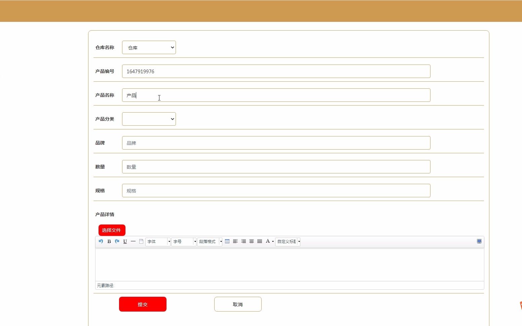Focus the 数量 quantity input field
This screenshot has height=326, width=522.
point(276,167)
